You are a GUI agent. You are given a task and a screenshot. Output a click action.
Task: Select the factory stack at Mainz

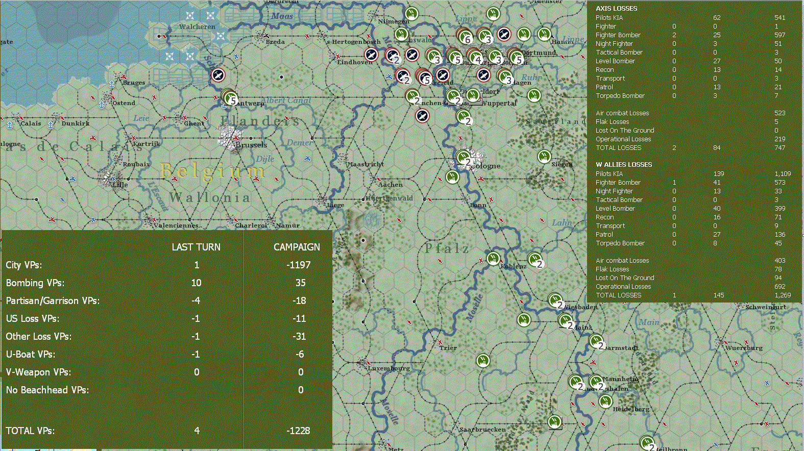click(x=566, y=321)
